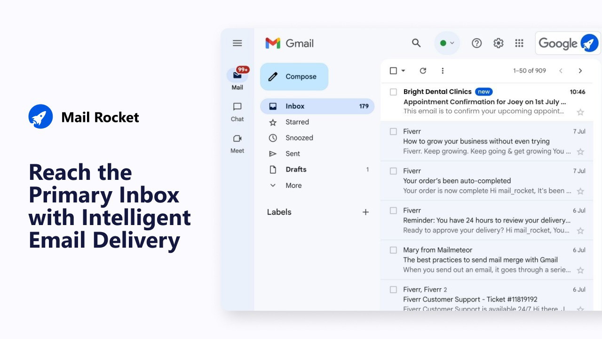Click the '1–50 of 909' message count
The width and height of the screenshot is (602, 339).
(530, 71)
